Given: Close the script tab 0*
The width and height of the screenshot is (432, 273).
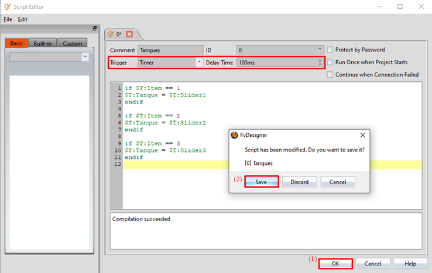Looking at the screenshot, I should click(x=129, y=34).
